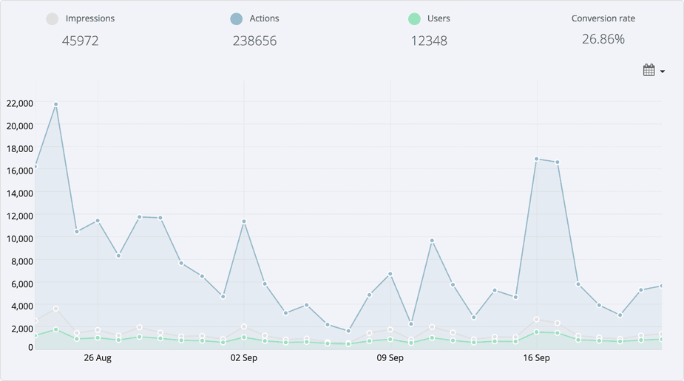Viewport: 684px width, 381px height.
Task: Click the Users legend label
Action: (438, 18)
